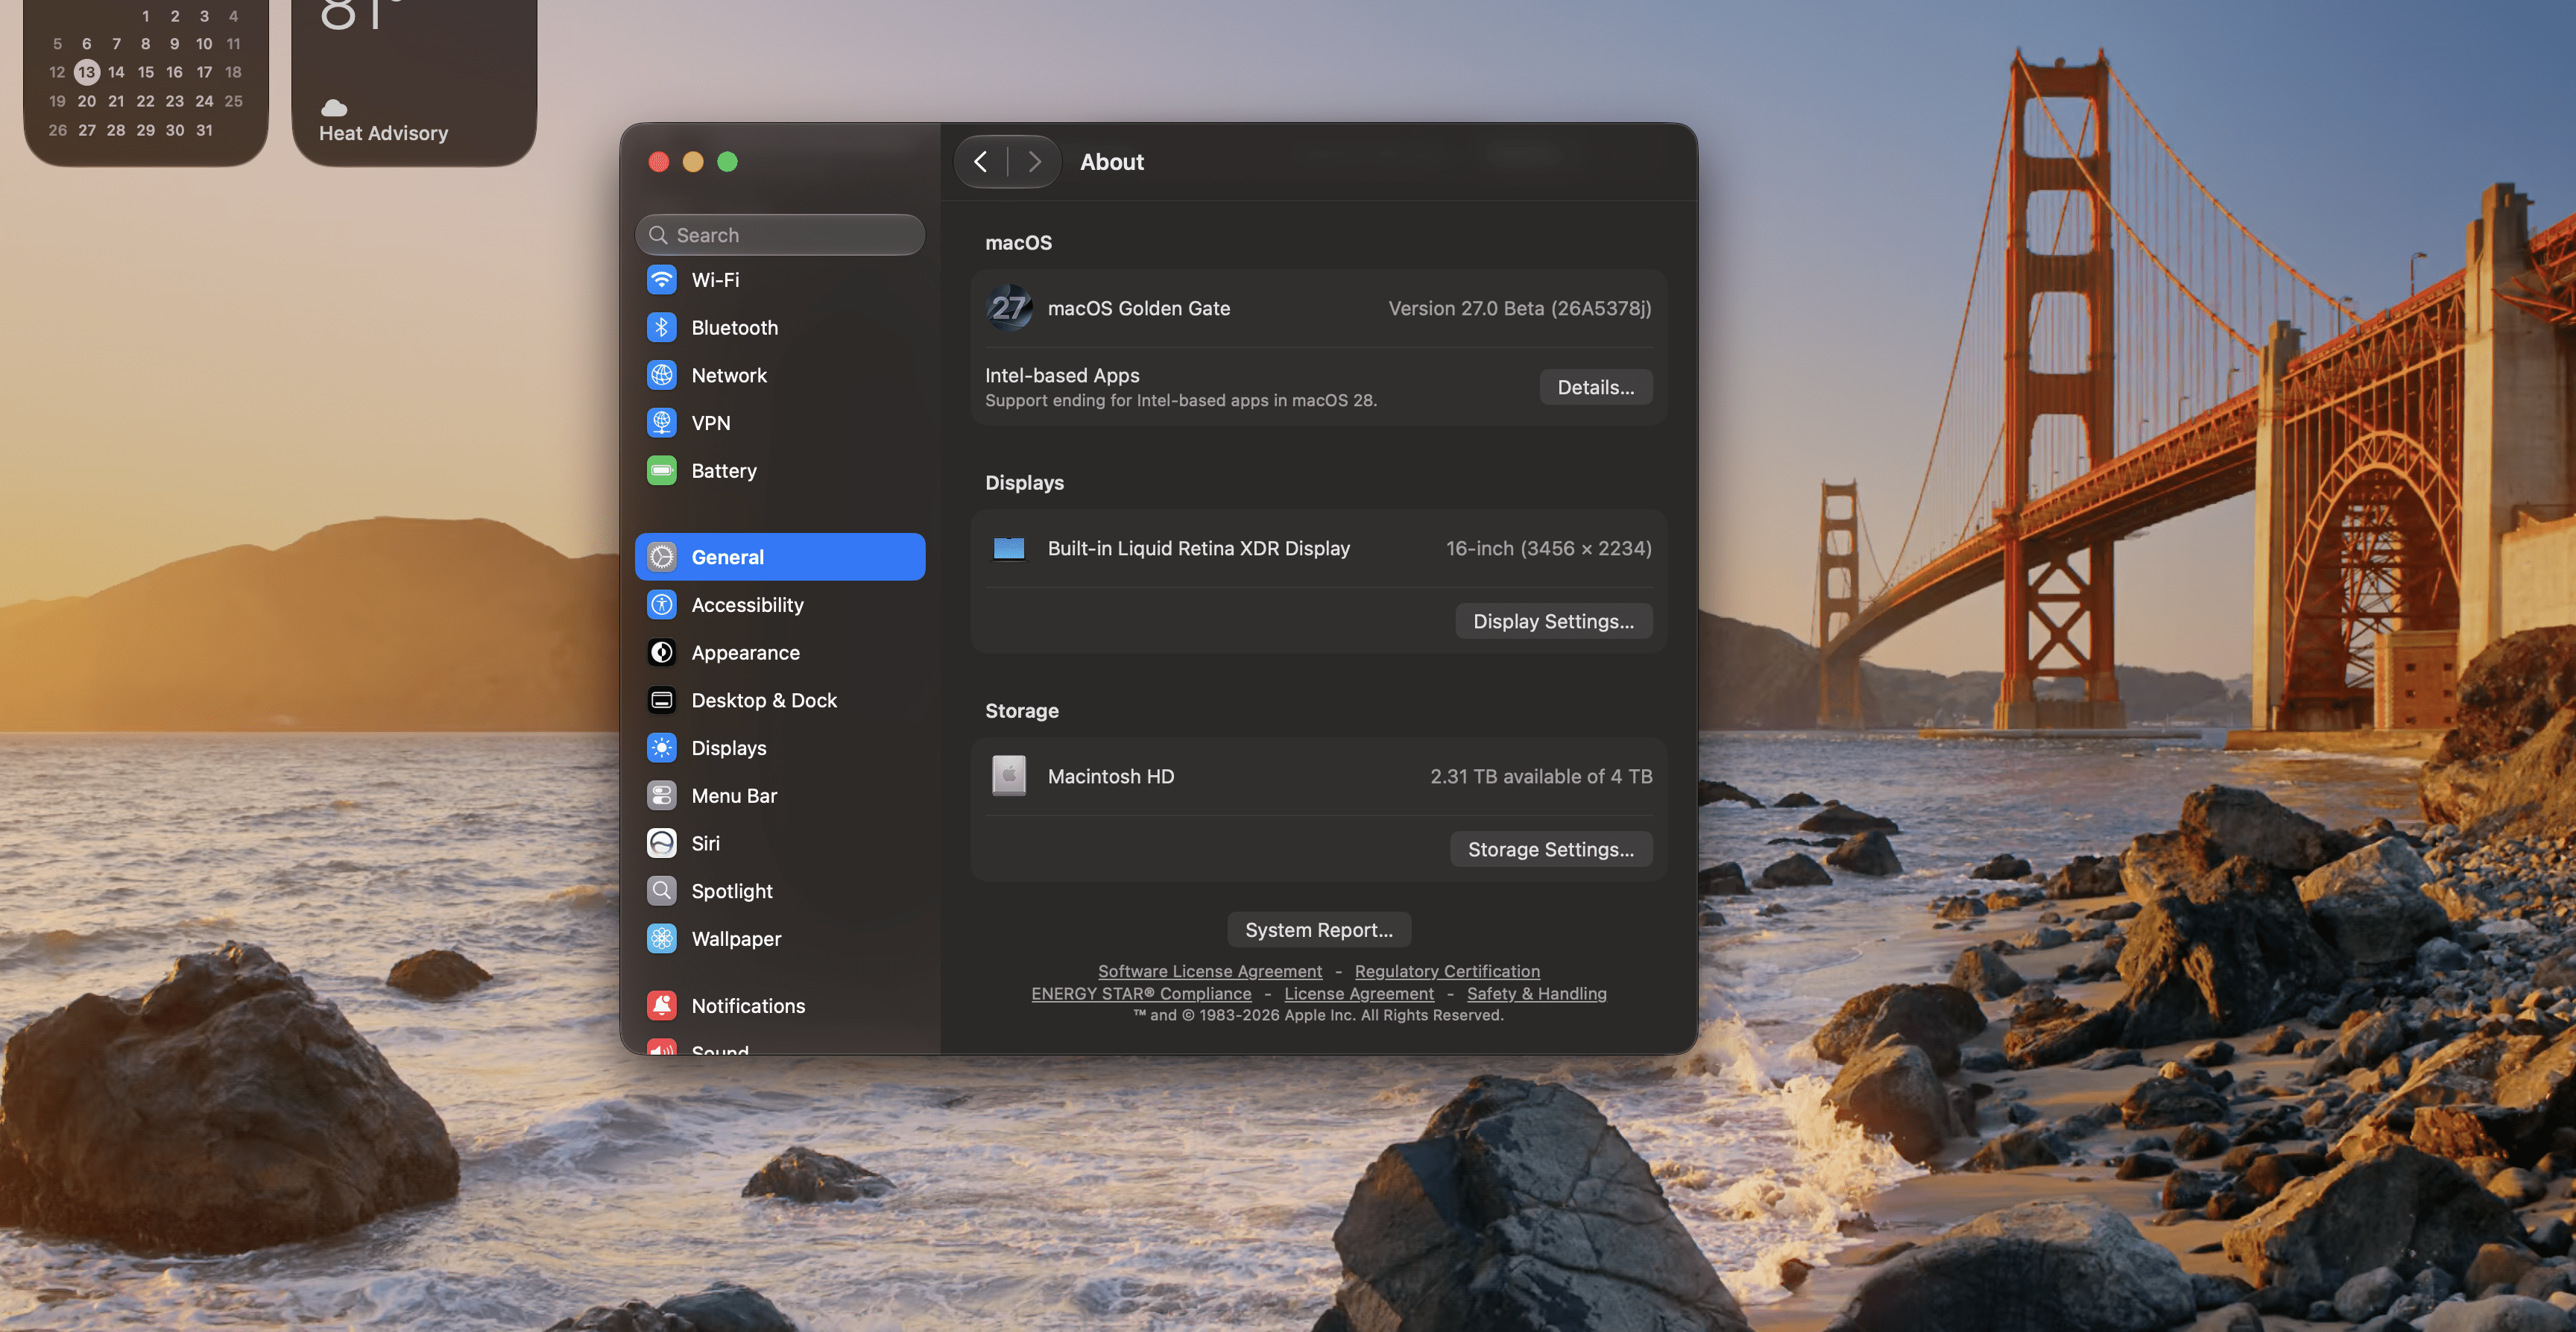Open the Menu Bar icon in sidebar
The image size is (2576, 1332).
pyautogui.click(x=661, y=795)
